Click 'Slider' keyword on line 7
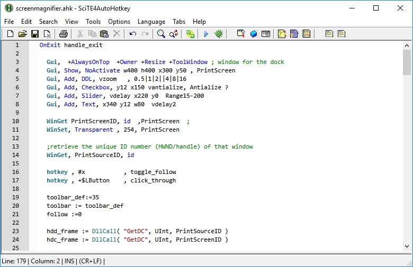The width and height of the screenshot is (413, 267). tap(92, 96)
